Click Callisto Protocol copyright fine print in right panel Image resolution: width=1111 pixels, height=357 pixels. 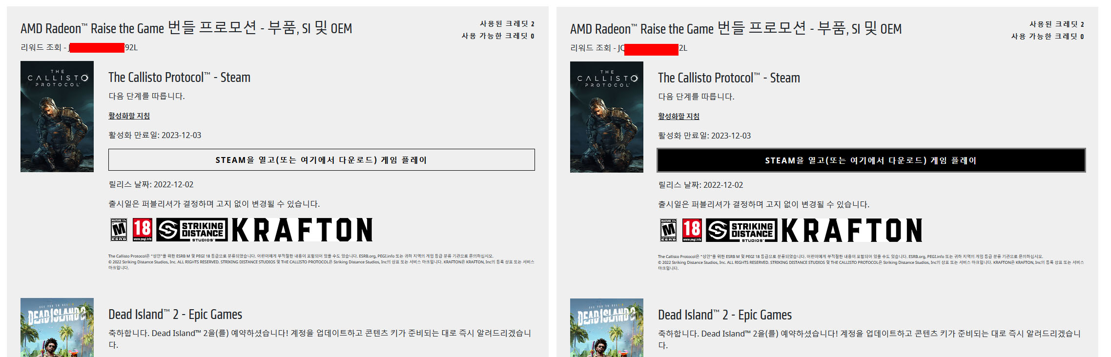tap(871, 262)
